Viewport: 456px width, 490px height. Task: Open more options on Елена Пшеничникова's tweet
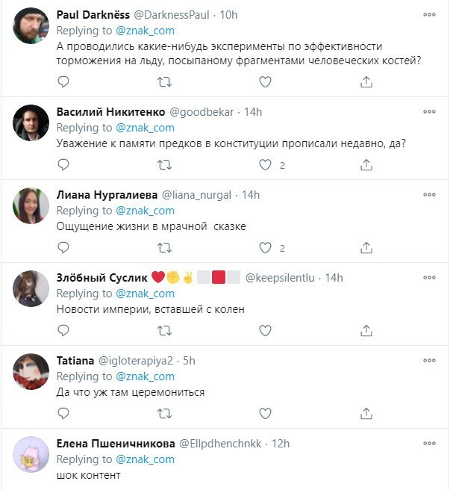tap(429, 443)
